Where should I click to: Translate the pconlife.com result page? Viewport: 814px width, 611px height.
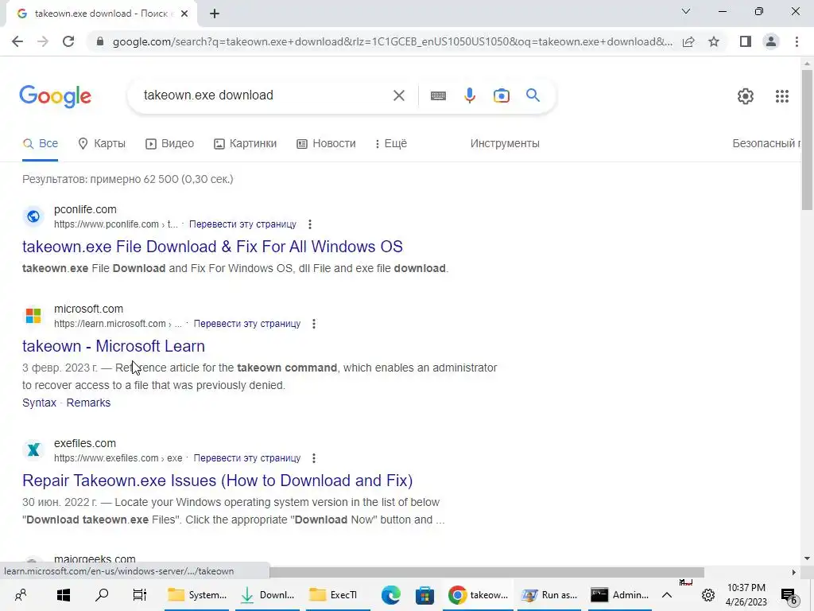[x=242, y=224]
